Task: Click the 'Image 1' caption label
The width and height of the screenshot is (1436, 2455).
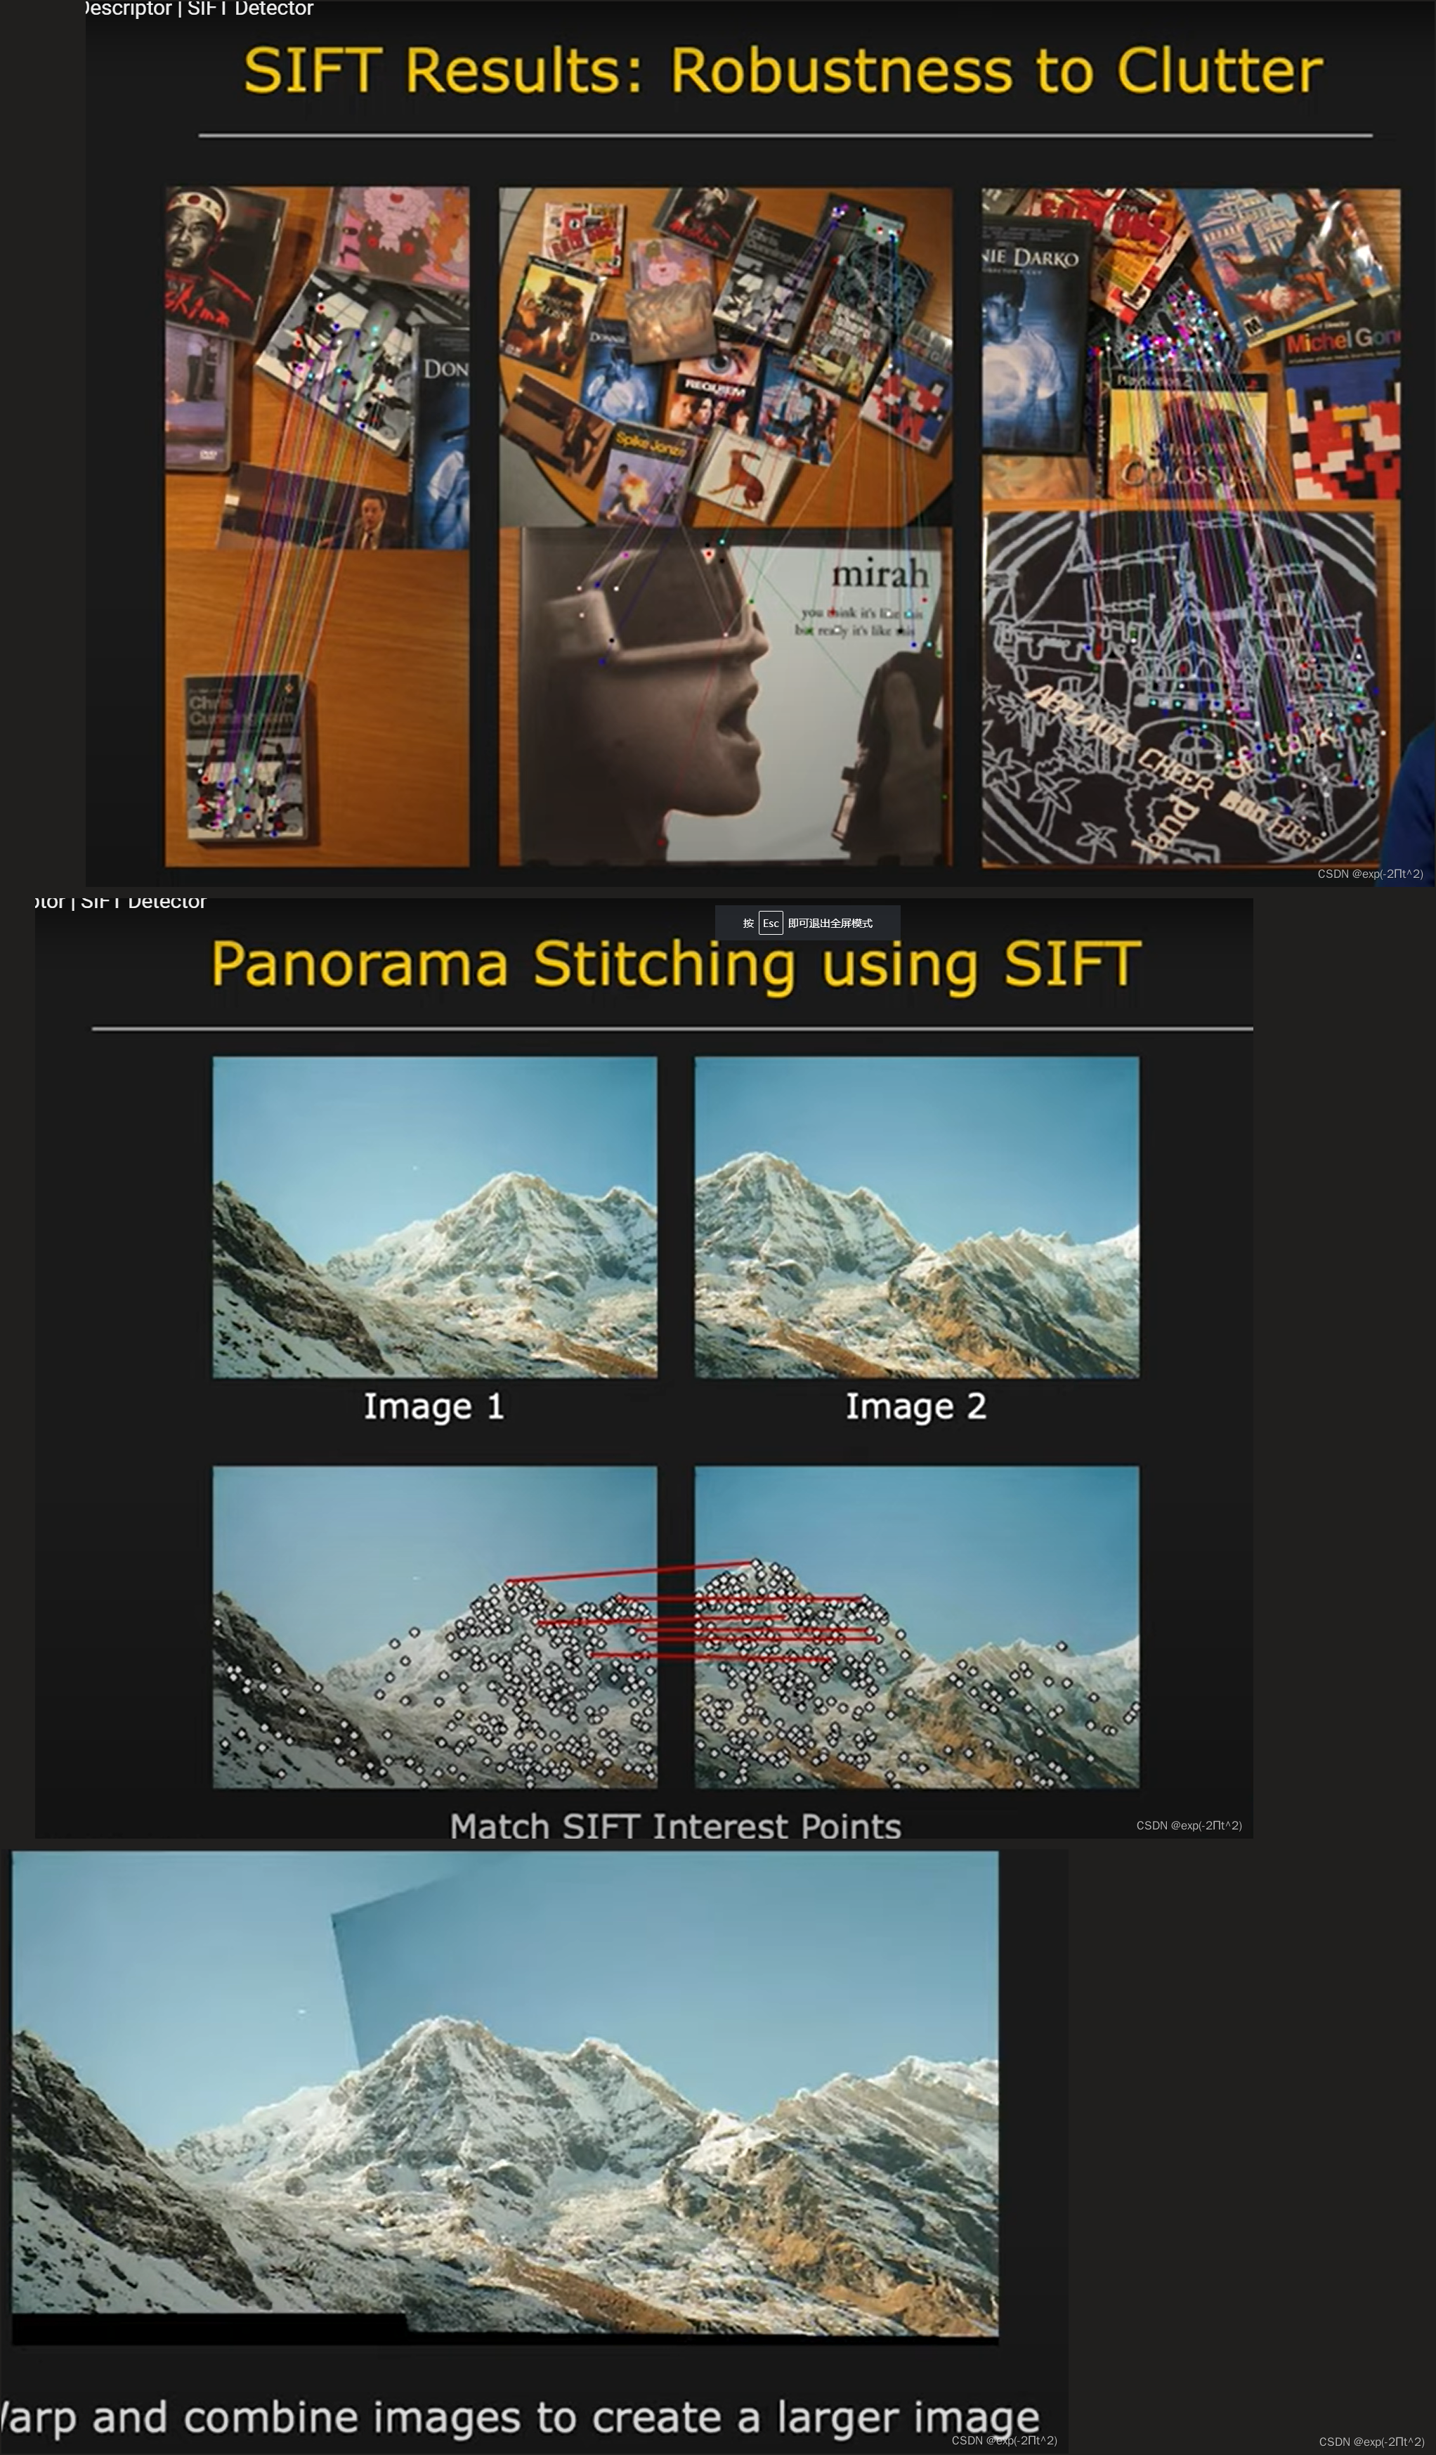Action: tap(434, 1406)
